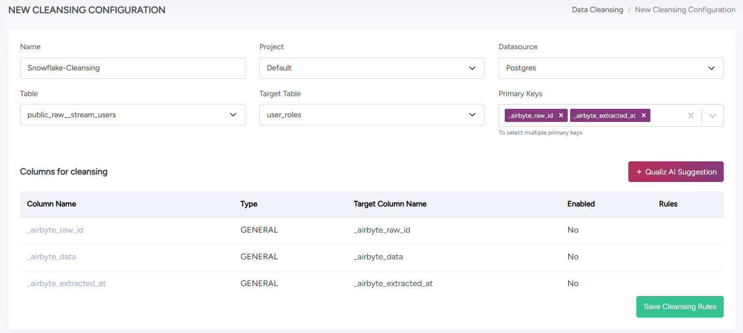The height and width of the screenshot is (333, 743).
Task: Click the Enabled value for _airbyte_raw_id
Action: click(573, 230)
